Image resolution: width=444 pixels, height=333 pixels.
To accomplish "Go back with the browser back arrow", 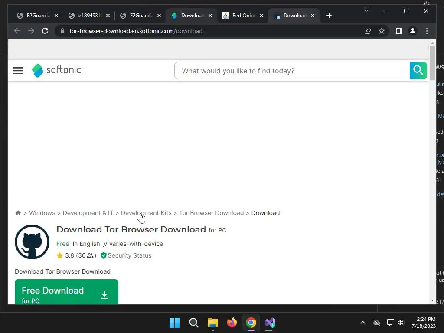I will click(17, 31).
